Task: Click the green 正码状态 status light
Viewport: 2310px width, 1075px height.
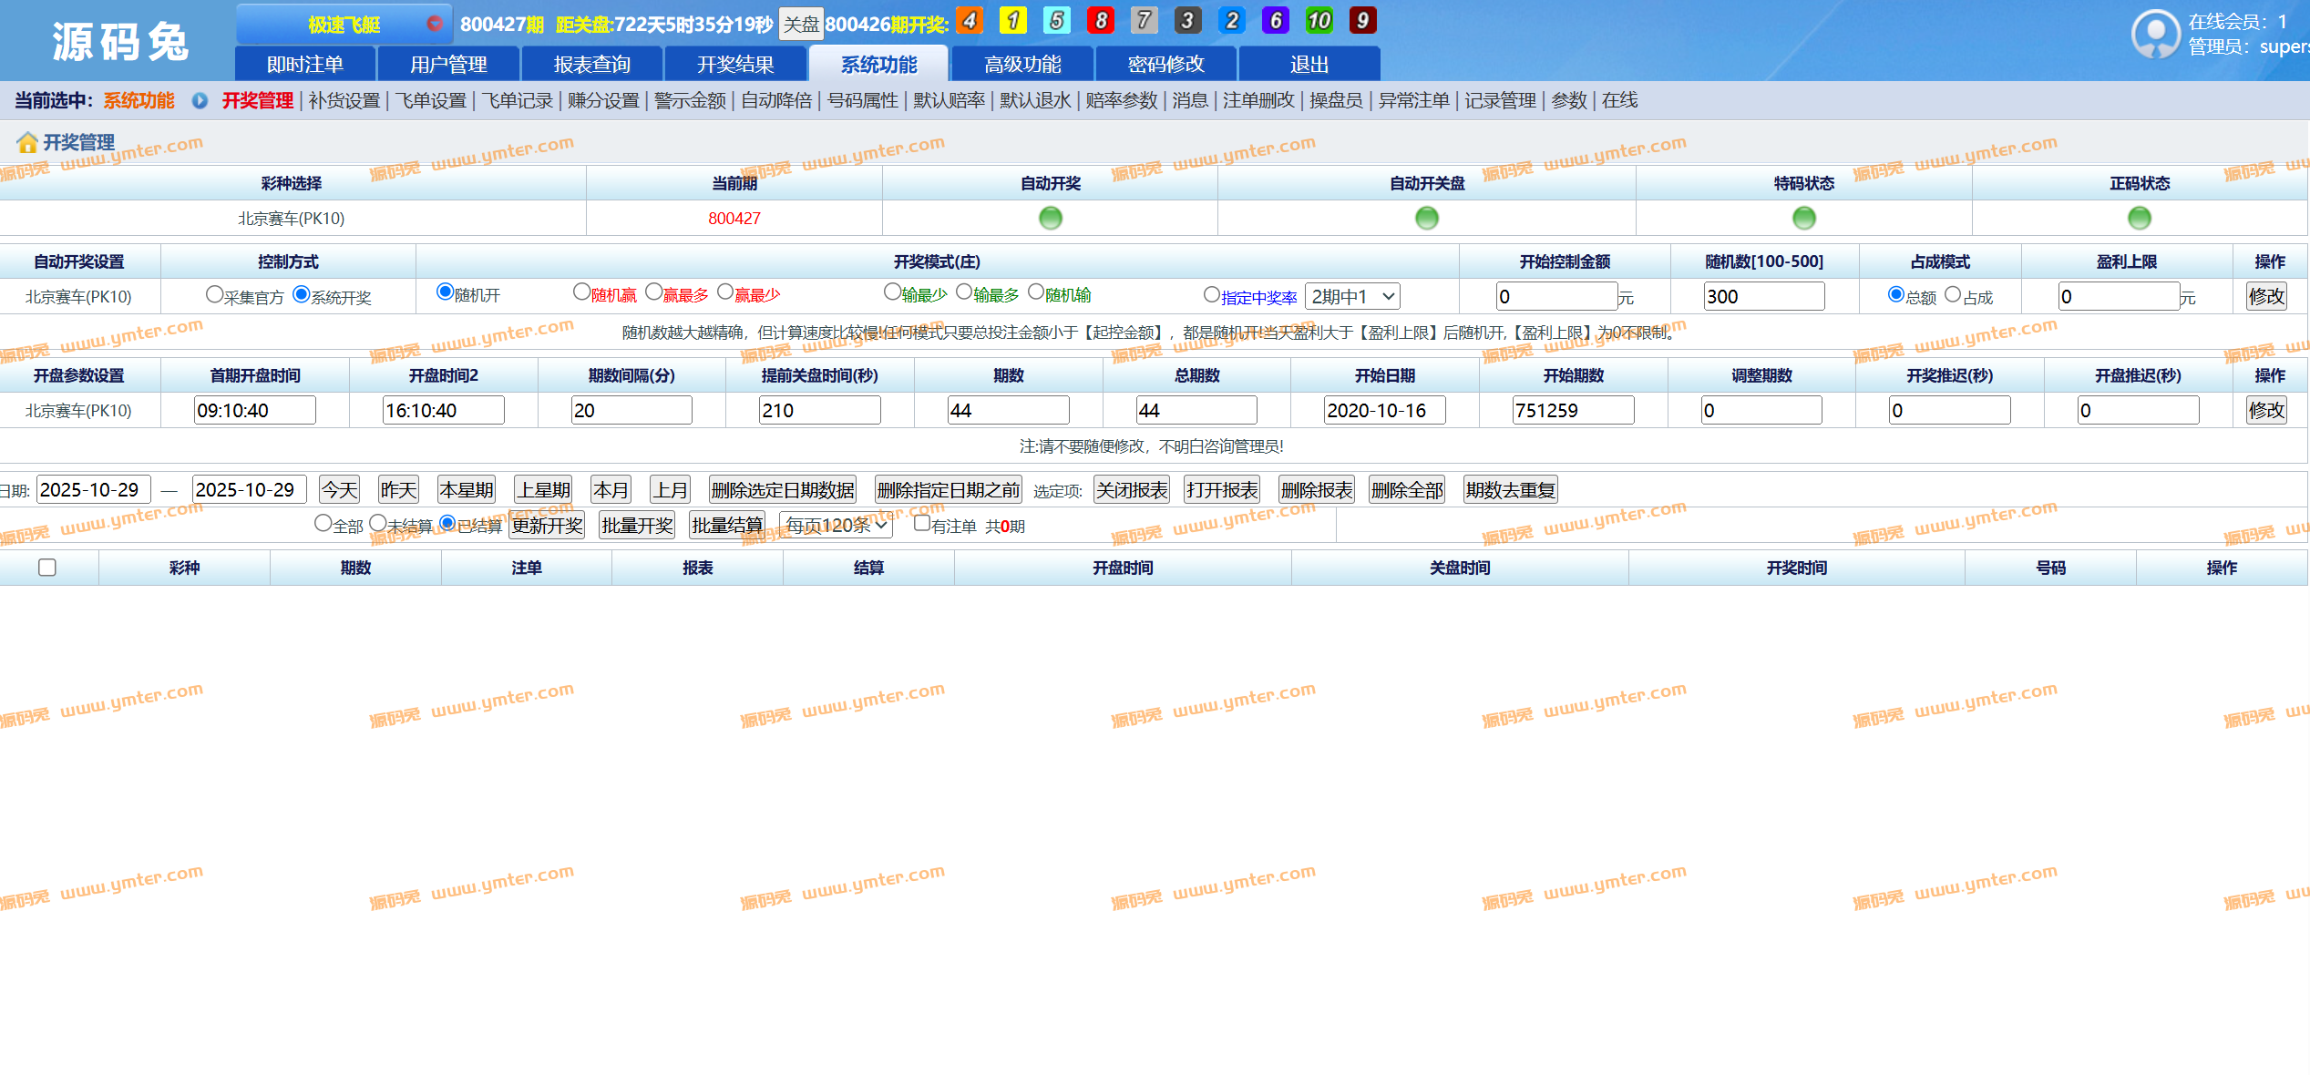Action: coord(2139,218)
